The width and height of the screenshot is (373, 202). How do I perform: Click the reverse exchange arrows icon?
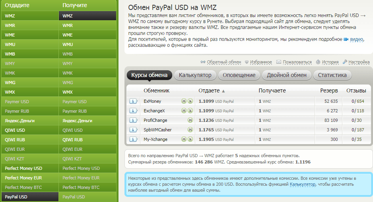coord(203,62)
